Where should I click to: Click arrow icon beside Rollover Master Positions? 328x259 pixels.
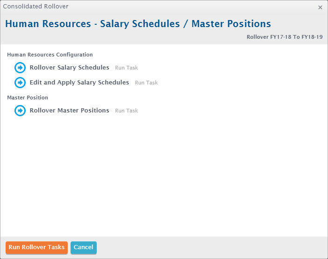click(x=20, y=111)
